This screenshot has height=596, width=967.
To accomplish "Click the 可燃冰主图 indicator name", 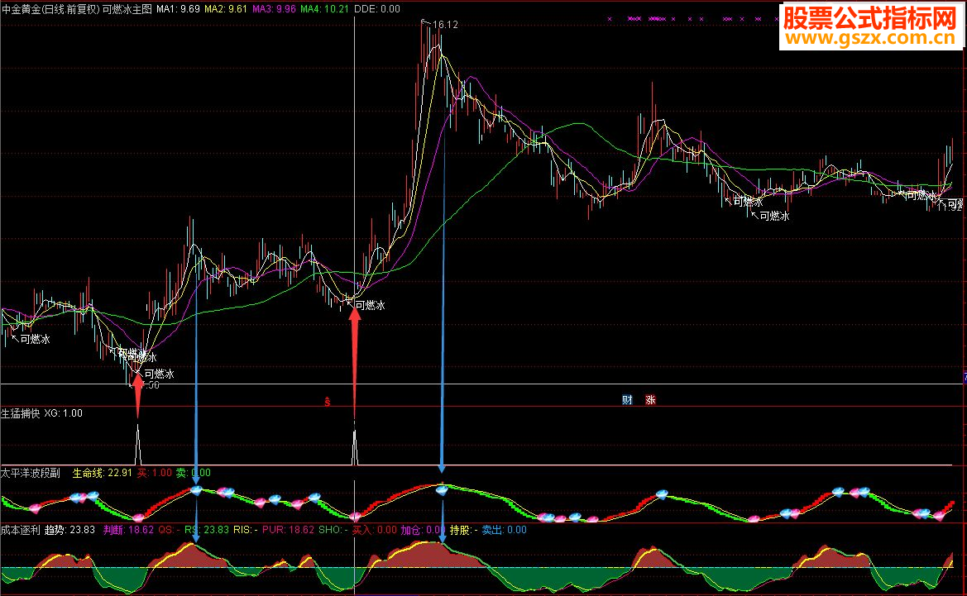I will click(x=127, y=9).
